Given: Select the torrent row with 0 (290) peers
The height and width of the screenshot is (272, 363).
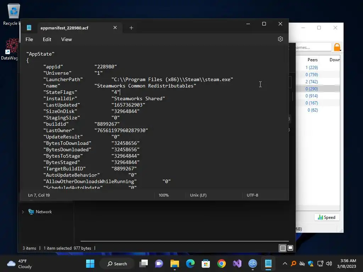Looking at the screenshot, I should tap(318, 89).
